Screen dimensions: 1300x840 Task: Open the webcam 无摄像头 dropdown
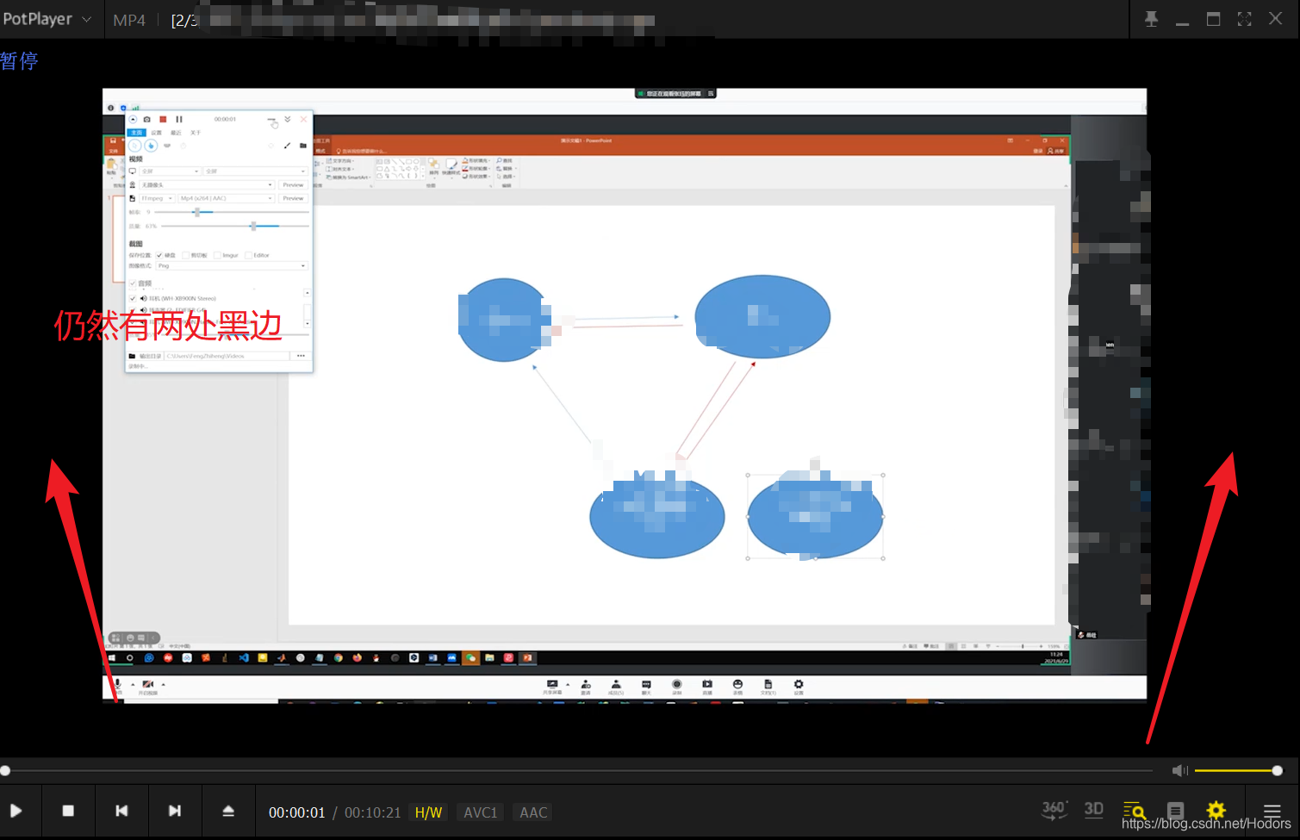click(x=207, y=184)
